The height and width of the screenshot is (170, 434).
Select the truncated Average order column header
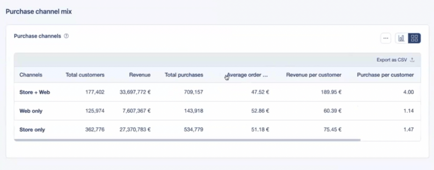pos(248,75)
